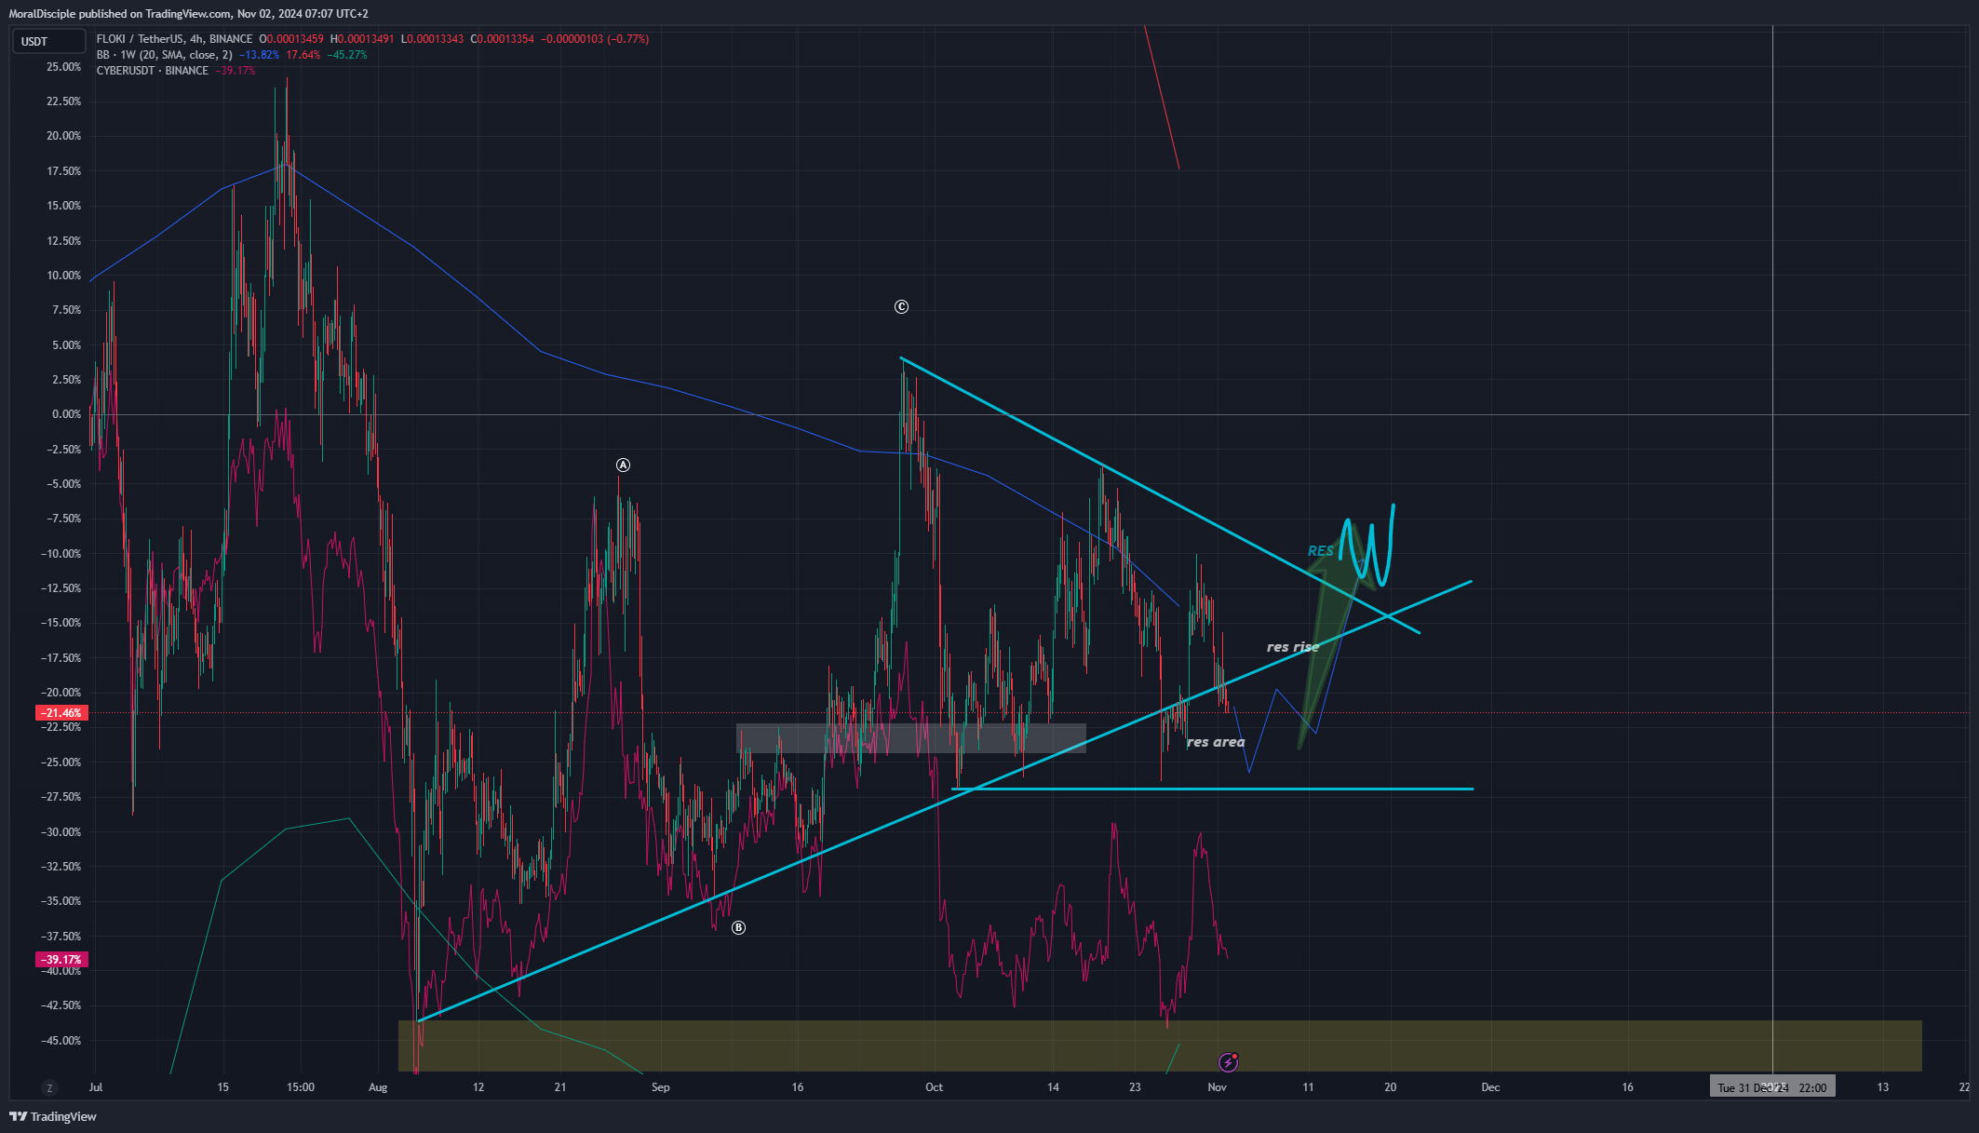Click the purple lightning event icon
The height and width of the screenshot is (1133, 1979).
click(1228, 1062)
